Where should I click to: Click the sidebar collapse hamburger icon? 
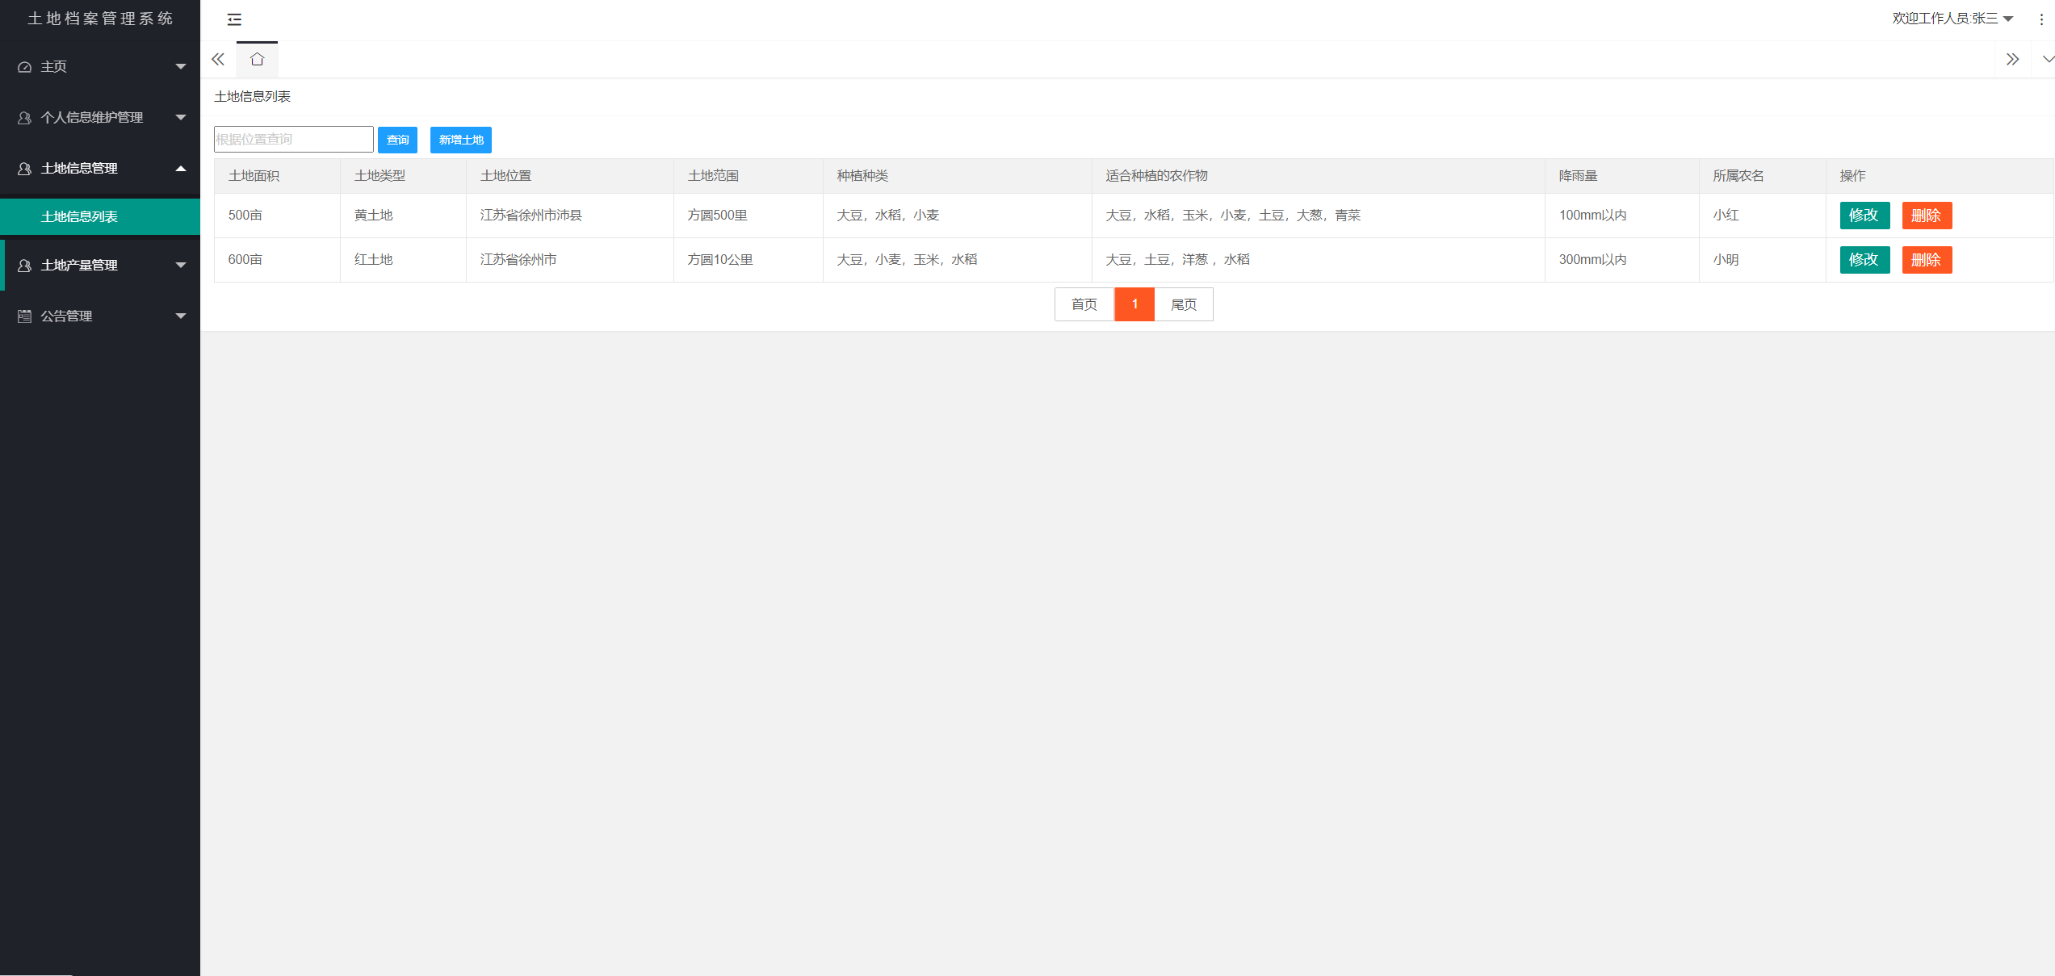[234, 19]
